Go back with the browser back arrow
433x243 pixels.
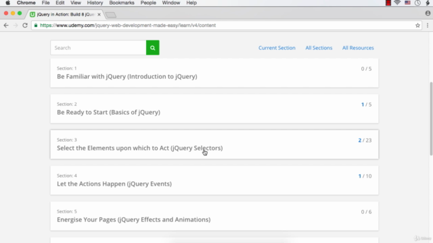point(6,26)
